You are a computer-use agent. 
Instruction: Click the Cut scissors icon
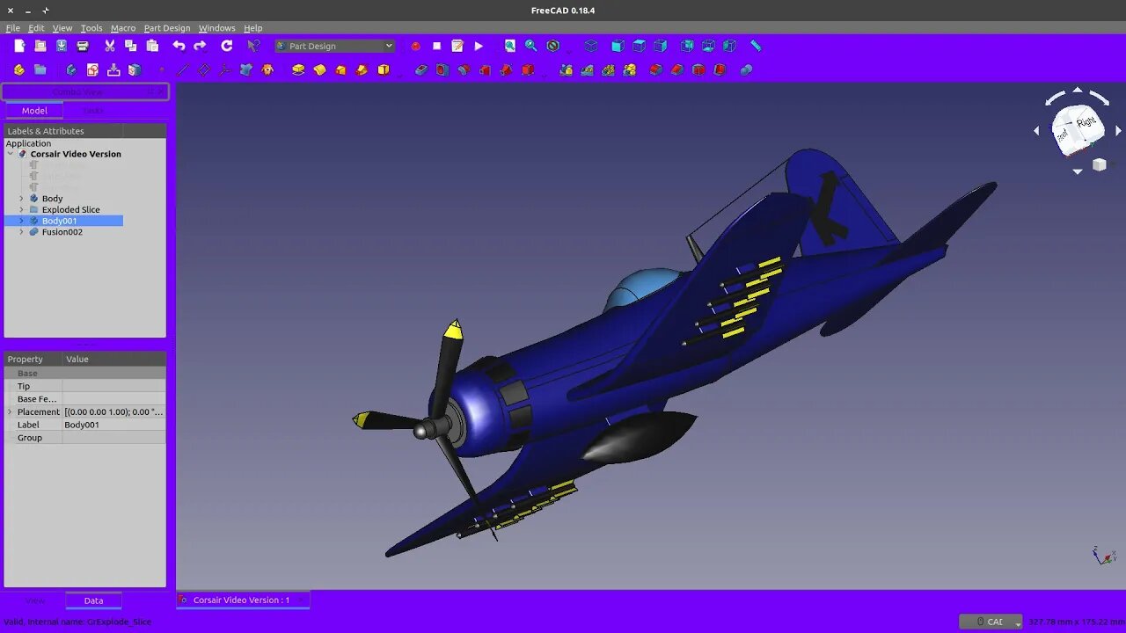(x=110, y=46)
